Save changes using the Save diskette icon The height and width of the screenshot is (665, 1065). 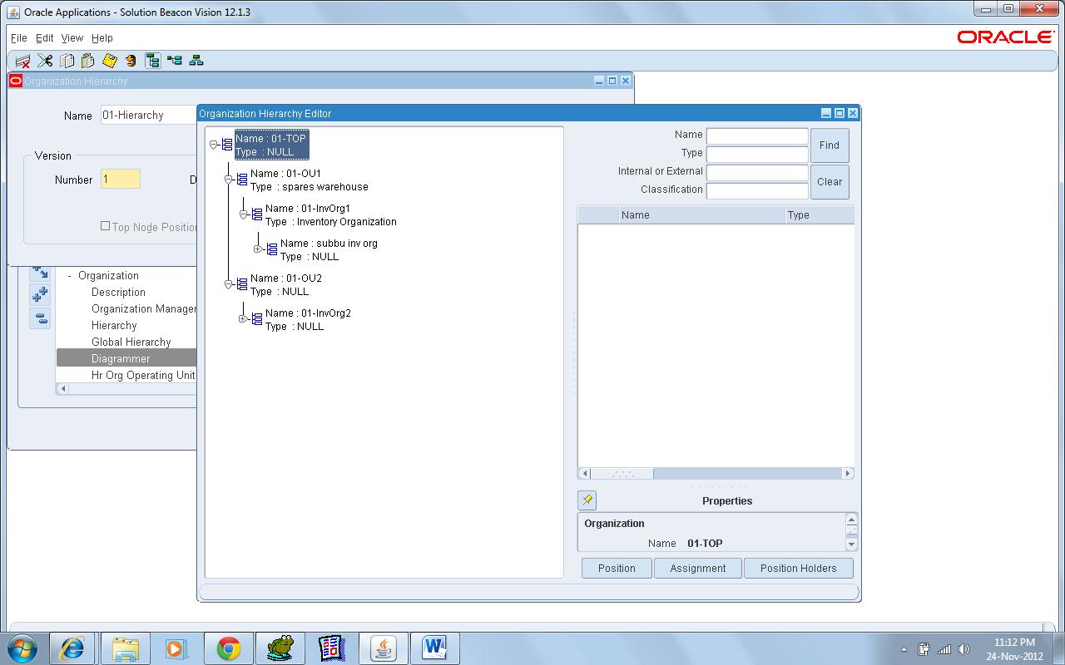pyautogui.click(x=108, y=60)
